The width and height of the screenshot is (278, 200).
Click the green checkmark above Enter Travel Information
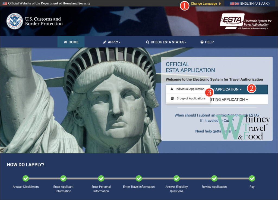(x=139, y=178)
